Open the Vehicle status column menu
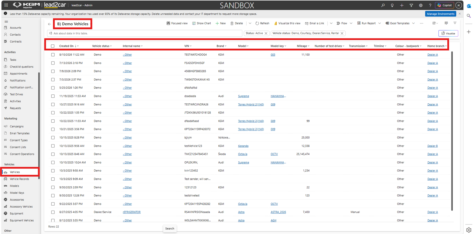 click(102, 46)
